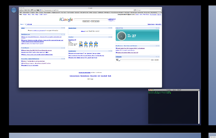216x138 pixels.
Task: Click Today's weather forecast icon
Action: click(x=81, y=44)
